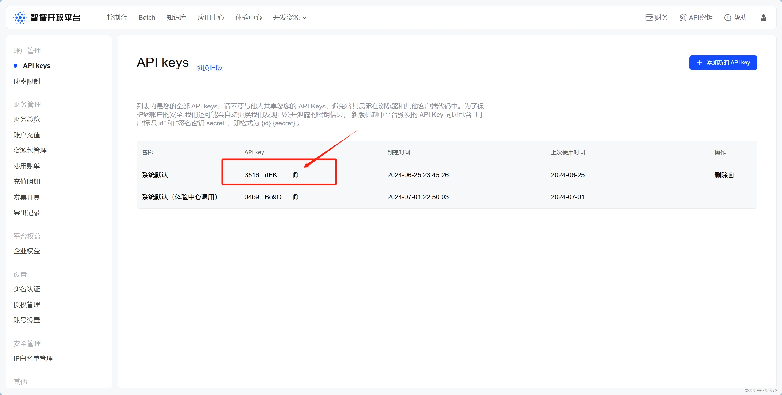Copy the 3516...rtFK API key
The width and height of the screenshot is (782, 395).
[295, 175]
